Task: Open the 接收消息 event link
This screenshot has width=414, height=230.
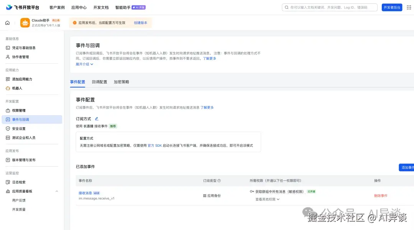Action: pos(85,193)
